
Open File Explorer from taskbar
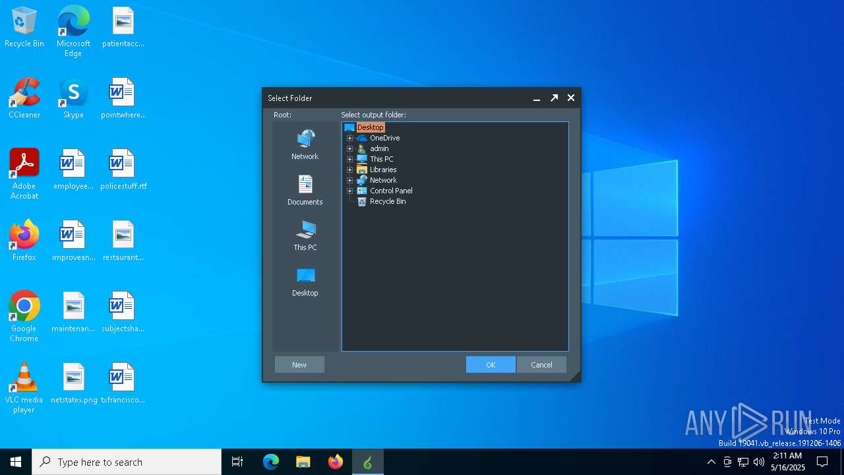coord(303,462)
